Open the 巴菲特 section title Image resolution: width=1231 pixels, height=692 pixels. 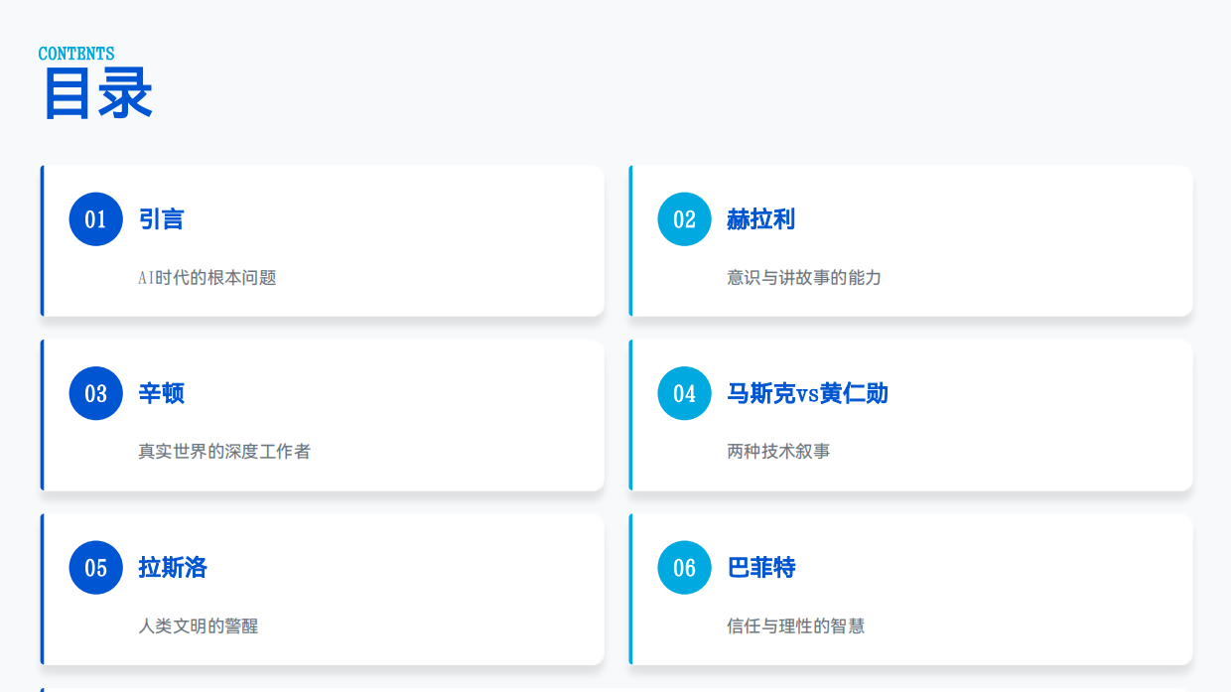[x=758, y=567]
